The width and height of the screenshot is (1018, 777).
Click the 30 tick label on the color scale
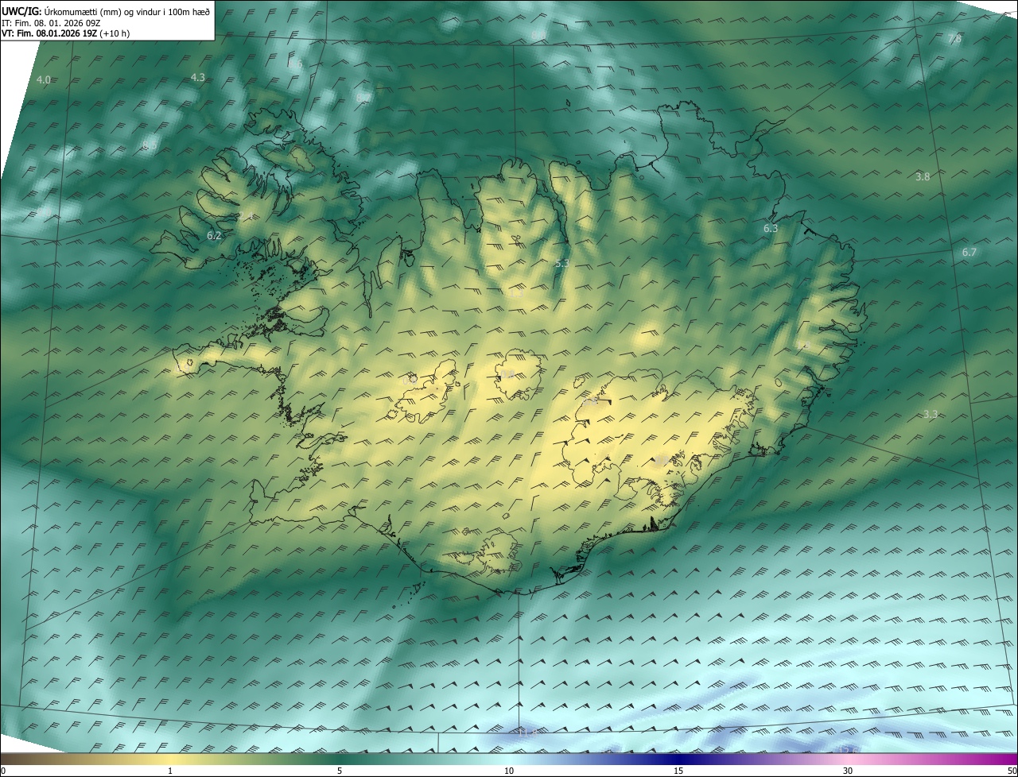[x=848, y=771]
